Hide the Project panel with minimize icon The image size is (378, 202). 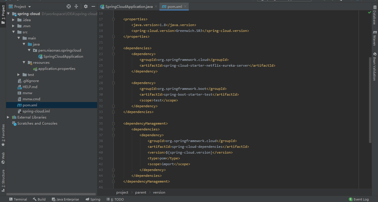click(93, 6)
